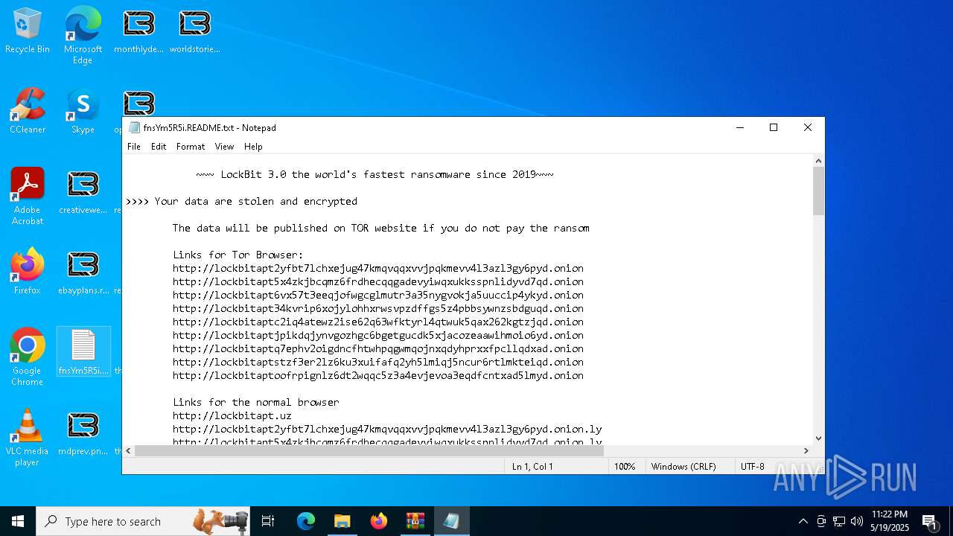This screenshot has height=536, width=953.
Task: Open Adobe Acrobat desktop shortcut
Action: pos(28,197)
